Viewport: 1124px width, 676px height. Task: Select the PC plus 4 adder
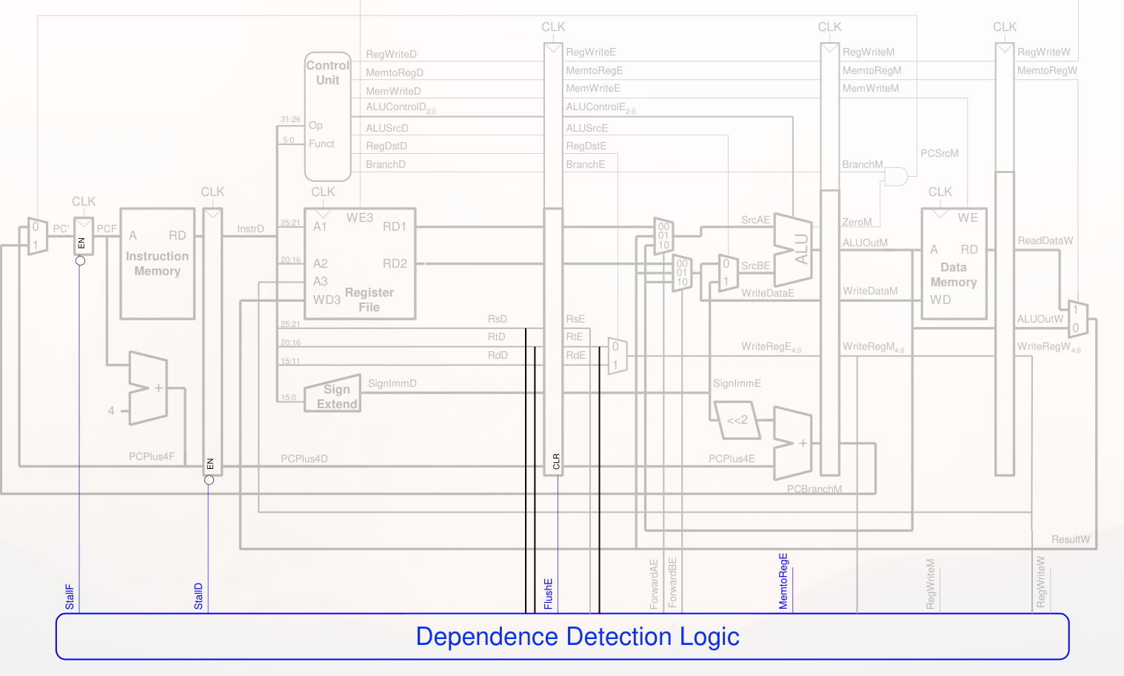[148, 388]
